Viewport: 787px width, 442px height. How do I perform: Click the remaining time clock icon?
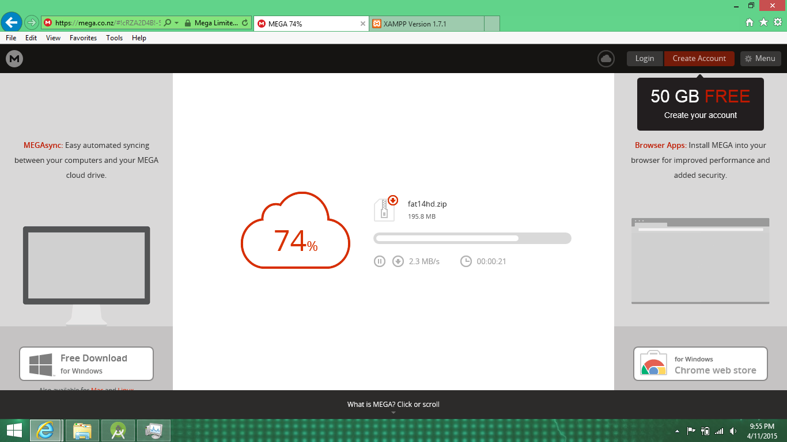tap(466, 261)
